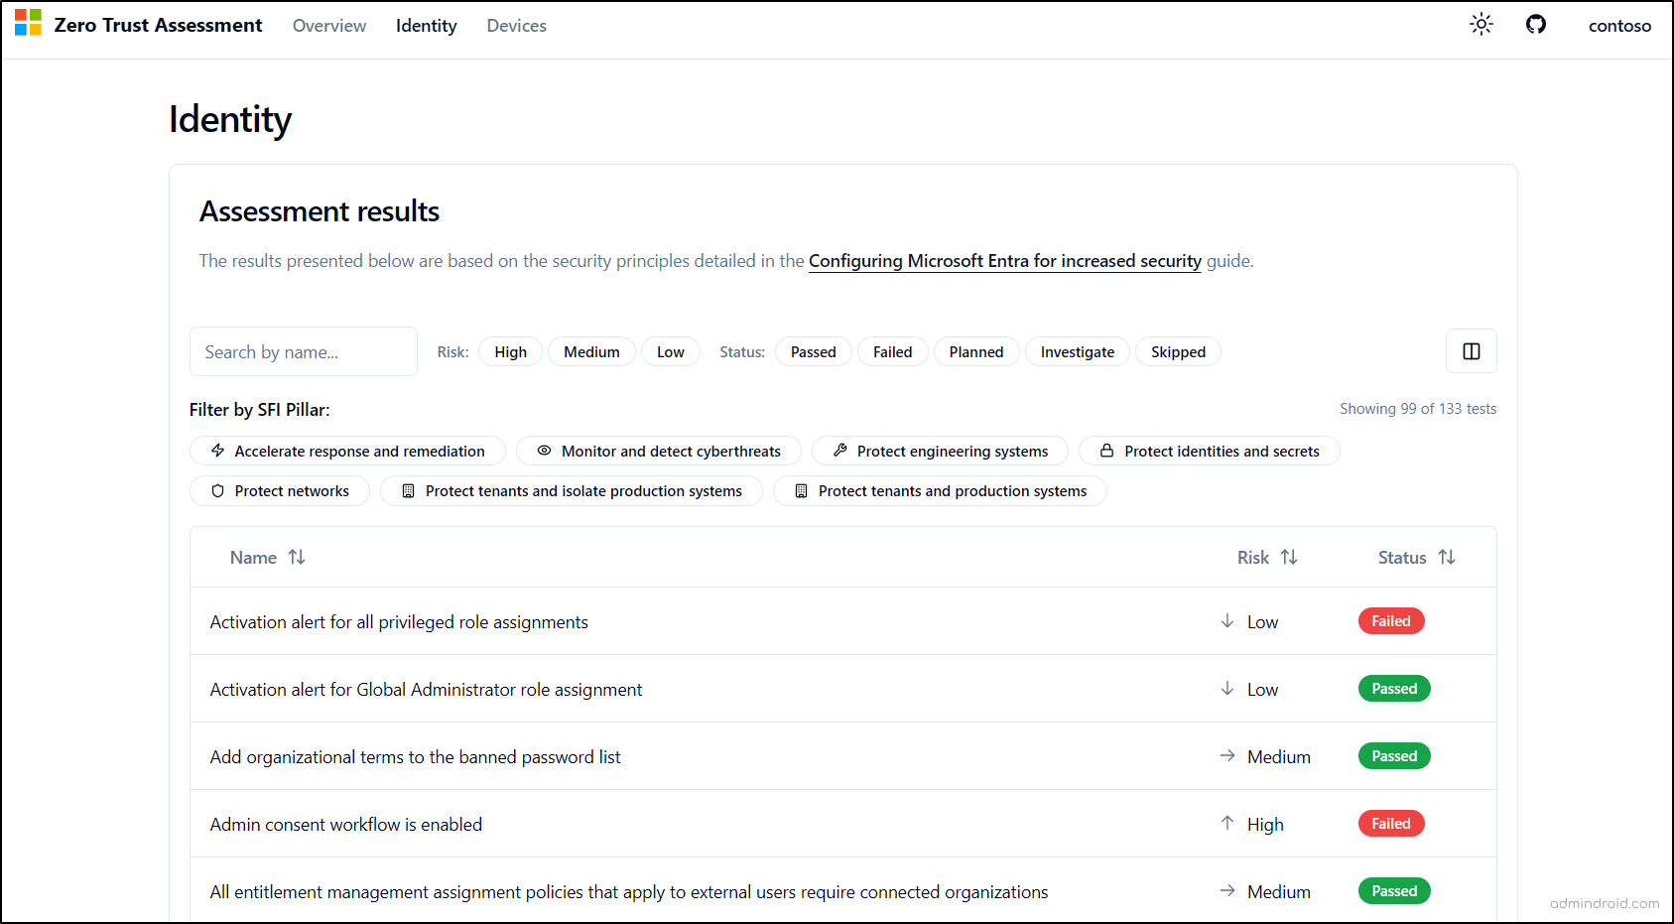Click the eye icon on Monitor and detect cyberthreats

pos(544,451)
